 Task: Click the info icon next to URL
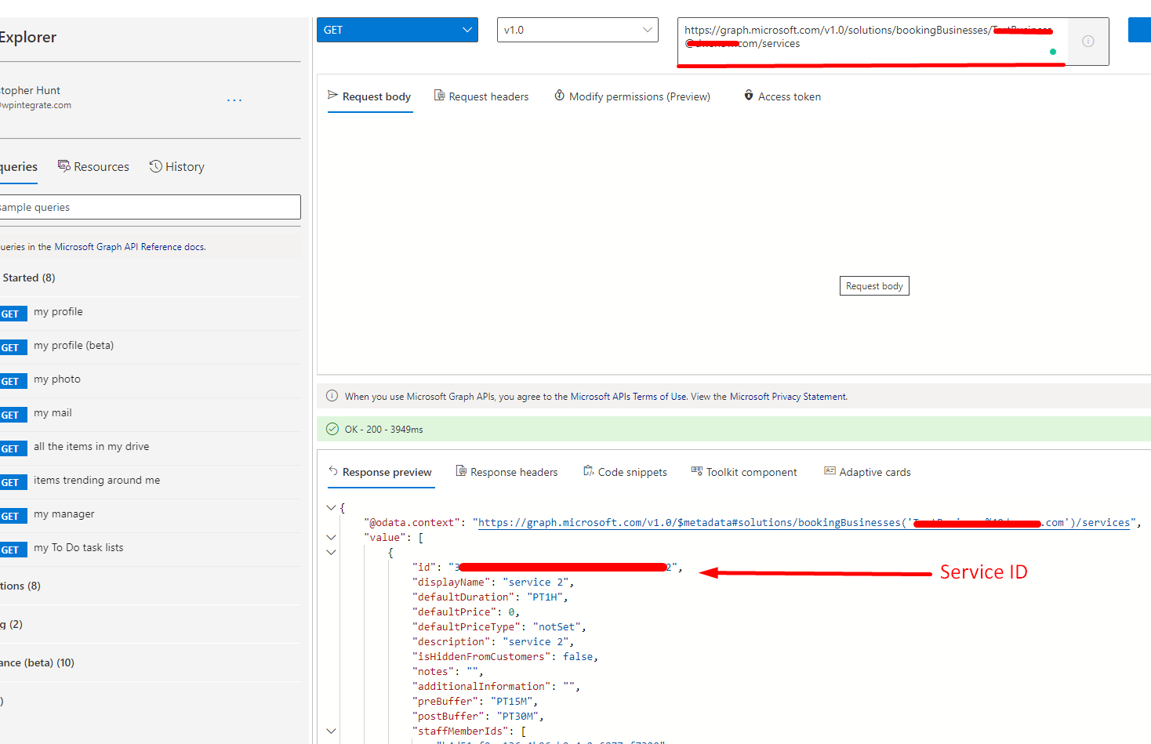pyautogui.click(x=1088, y=42)
